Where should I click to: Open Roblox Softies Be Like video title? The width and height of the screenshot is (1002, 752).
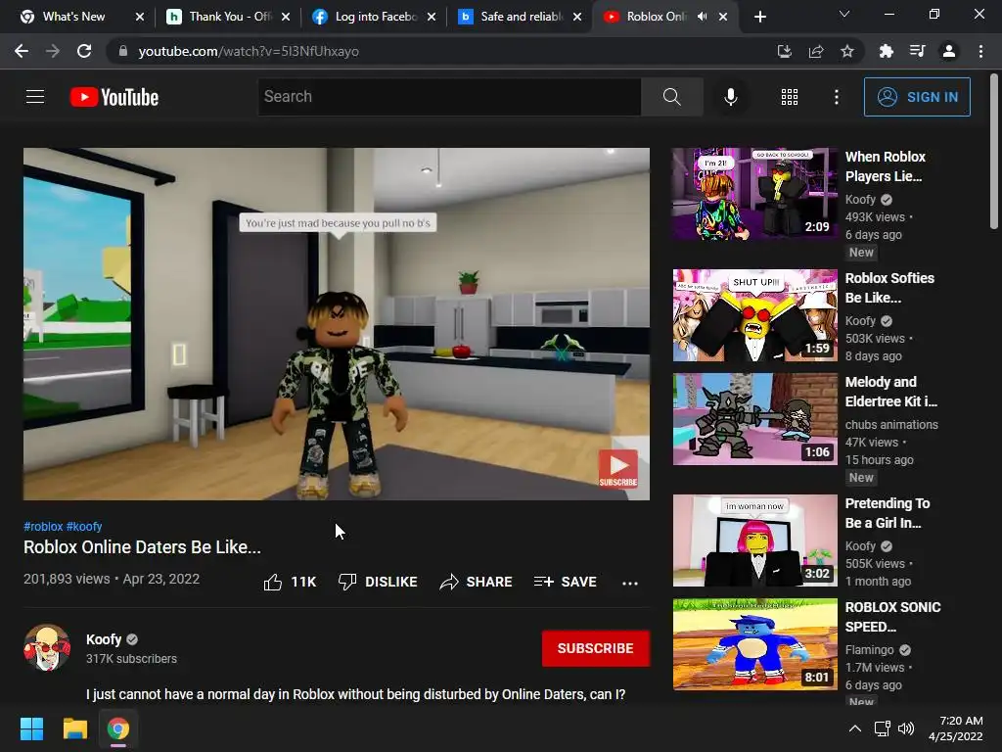point(889,288)
